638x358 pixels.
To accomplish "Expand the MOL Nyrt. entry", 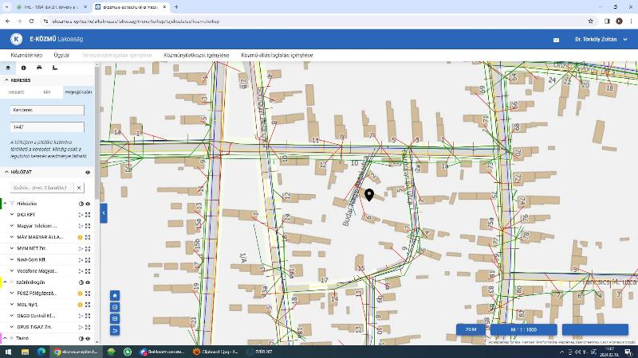I will 12,305.
